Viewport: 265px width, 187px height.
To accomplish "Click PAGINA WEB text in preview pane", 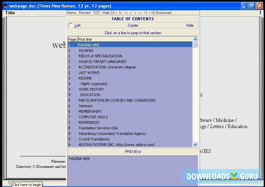I will click(x=79, y=159).
